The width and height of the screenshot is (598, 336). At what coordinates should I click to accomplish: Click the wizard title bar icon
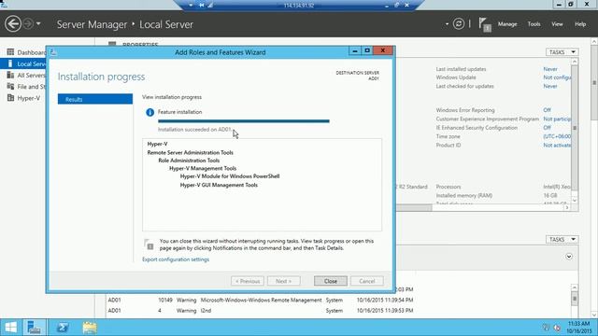click(x=53, y=52)
